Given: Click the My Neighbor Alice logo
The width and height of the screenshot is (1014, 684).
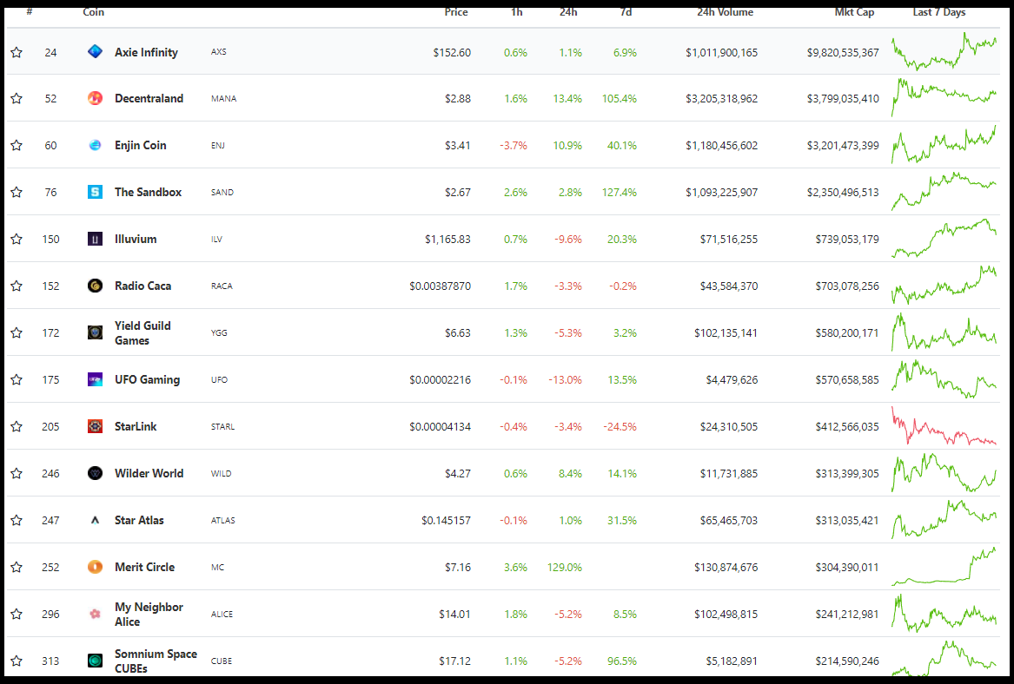Looking at the screenshot, I should [x=95, y=614].
